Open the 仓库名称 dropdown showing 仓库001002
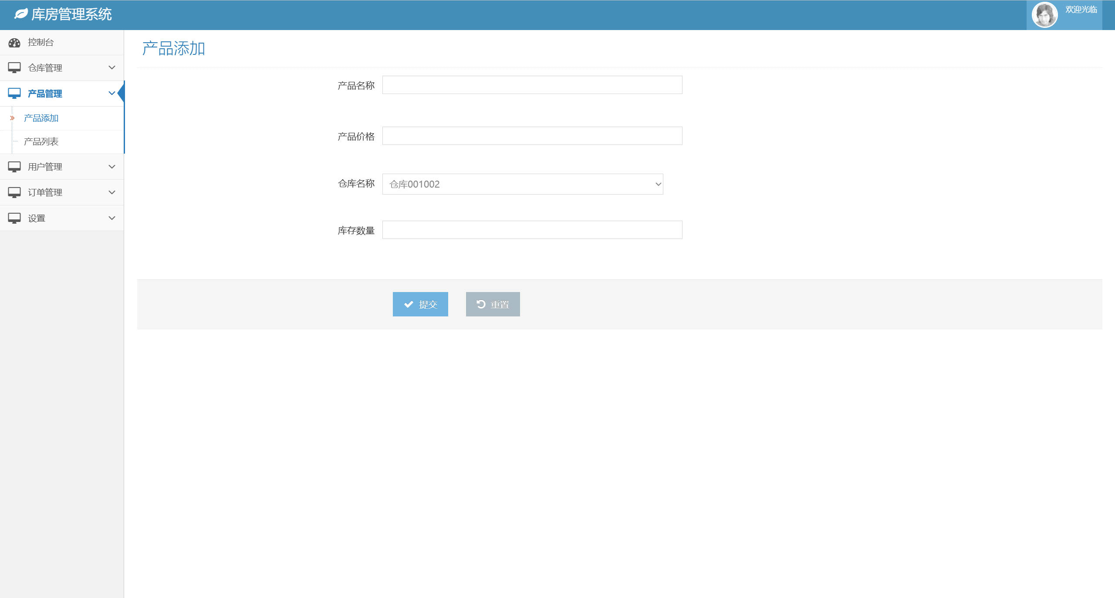This screenshot has height=598, width=1115. coord(522,184)
